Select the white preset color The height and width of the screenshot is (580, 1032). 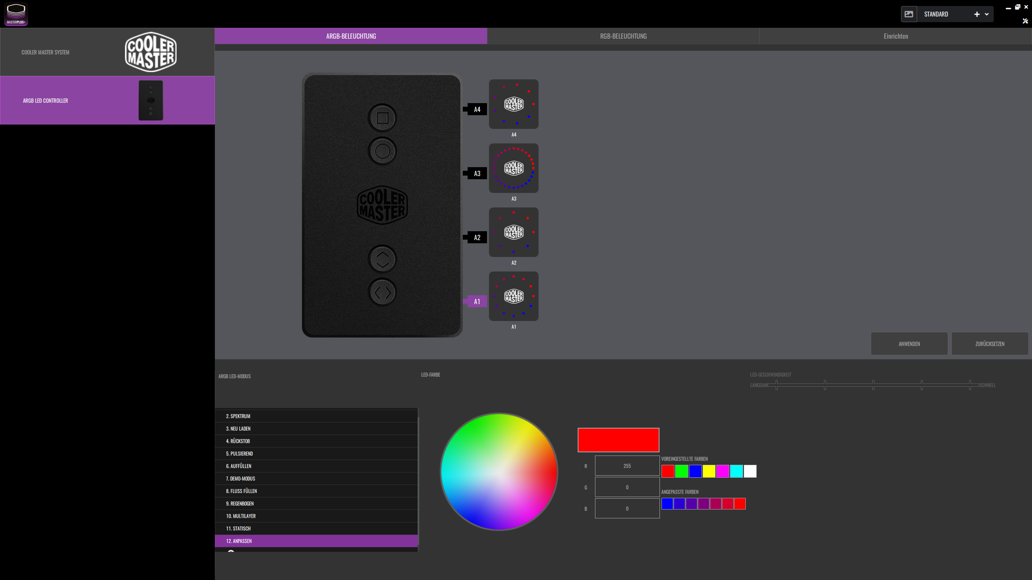point(750,471)
